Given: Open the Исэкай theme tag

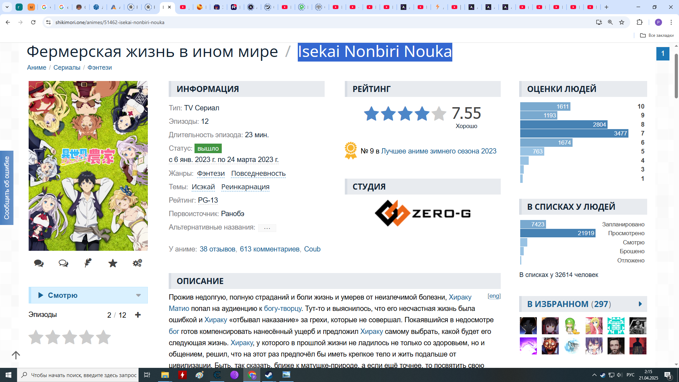Looking at the screenshot, I should click(x=203, y=187).
